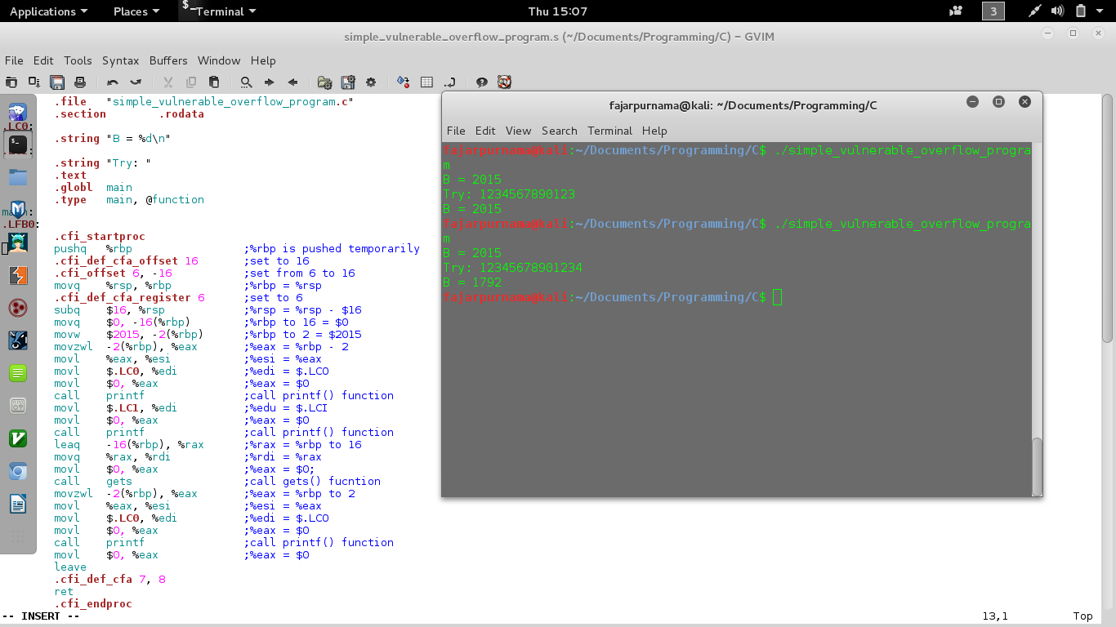This screenshot has width=1116, height=627.
Task: Open the Places dropdown in the top bar
Action: pyautogui.click(x=136, y=11)
